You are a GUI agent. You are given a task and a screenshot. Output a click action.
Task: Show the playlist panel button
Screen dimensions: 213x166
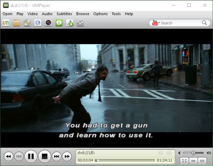pos(193,160)
